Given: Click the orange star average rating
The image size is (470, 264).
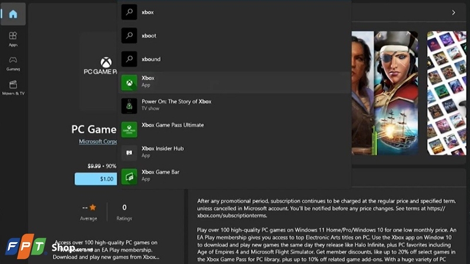Looking at the screenshot, I should [93, 207].
